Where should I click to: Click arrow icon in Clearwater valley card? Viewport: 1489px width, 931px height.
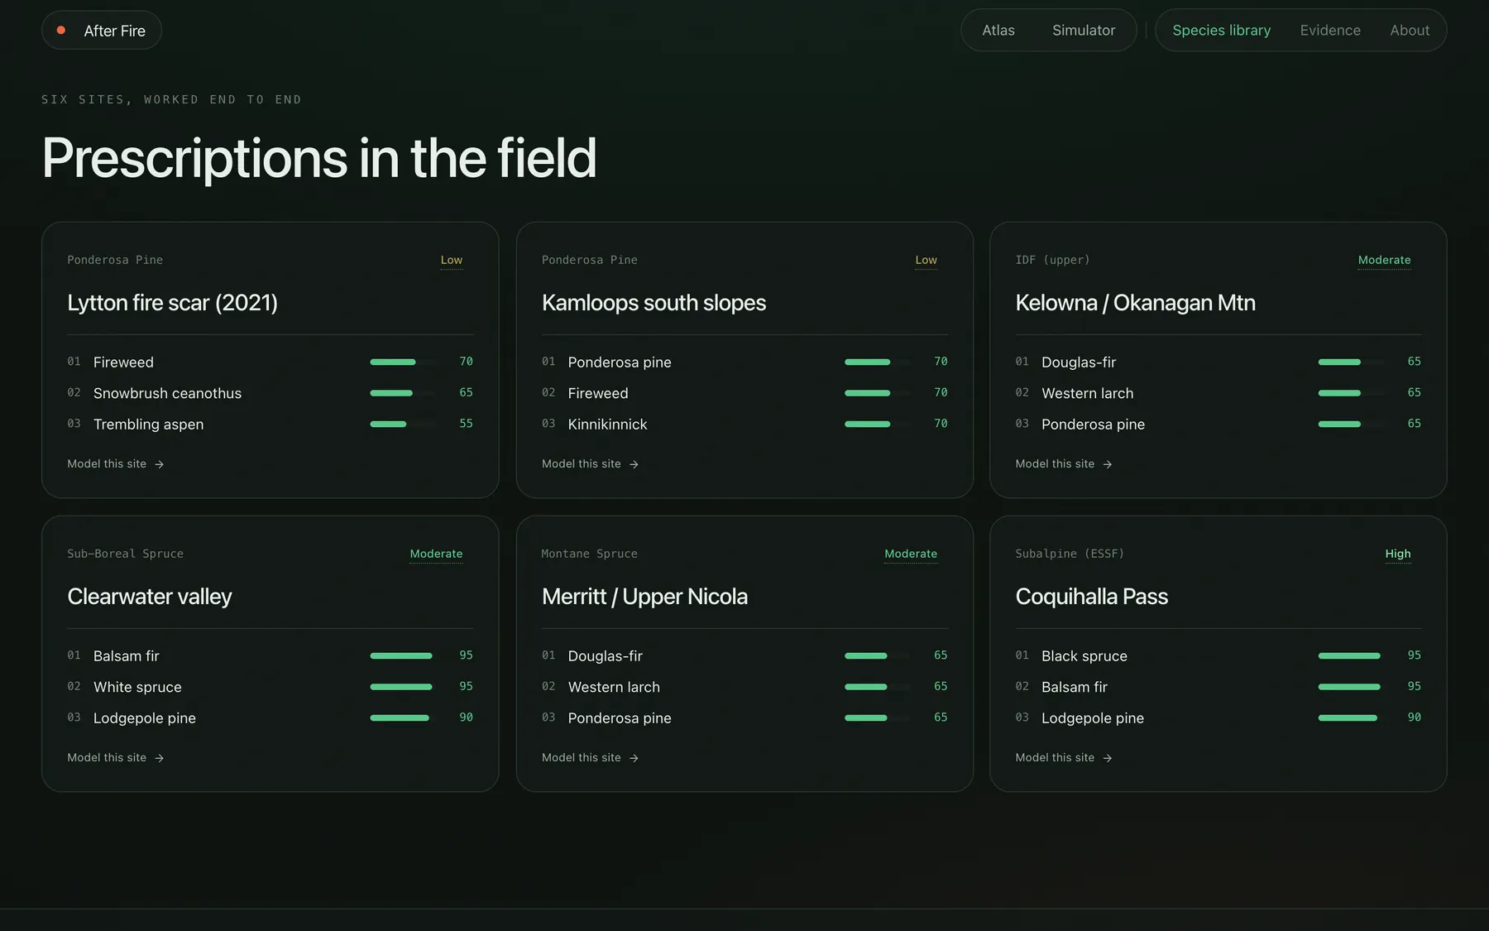click(x=160, y=759)
